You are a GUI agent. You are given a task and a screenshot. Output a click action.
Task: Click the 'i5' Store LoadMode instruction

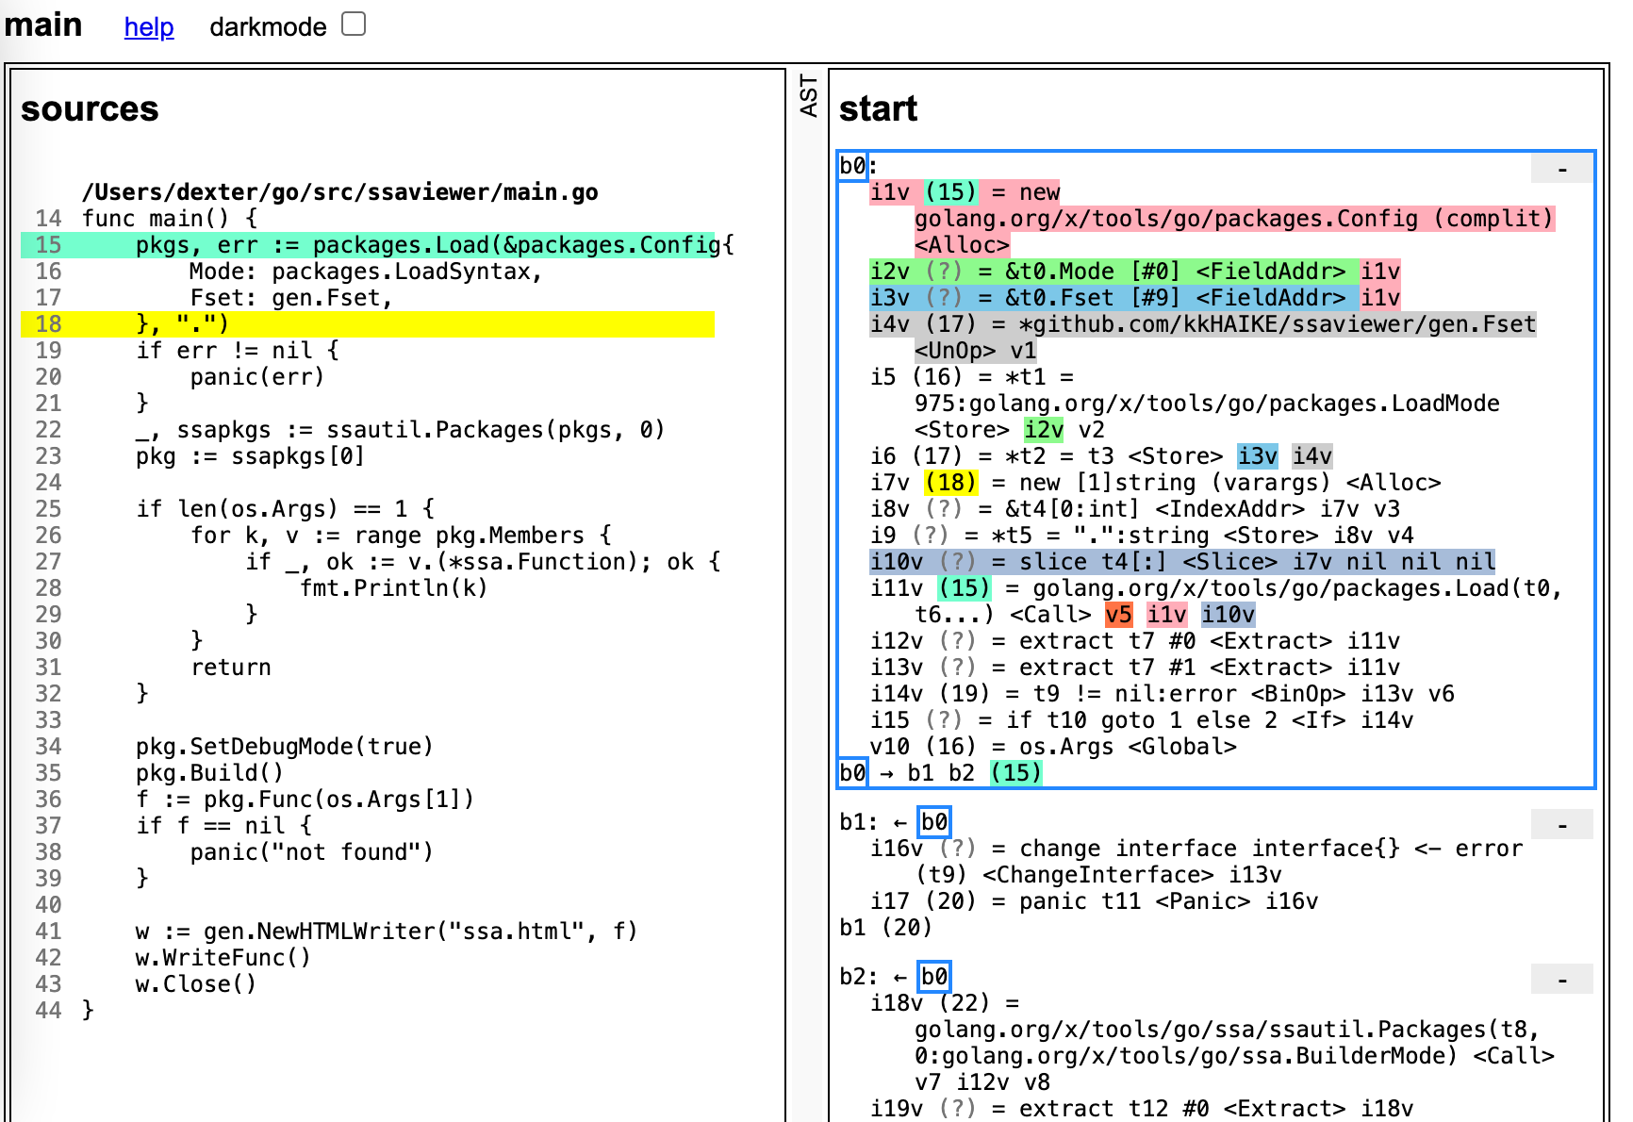pos(1184,404)
